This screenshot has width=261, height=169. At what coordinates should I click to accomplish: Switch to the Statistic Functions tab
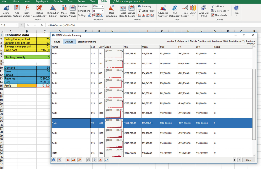[x=87, y=42]
